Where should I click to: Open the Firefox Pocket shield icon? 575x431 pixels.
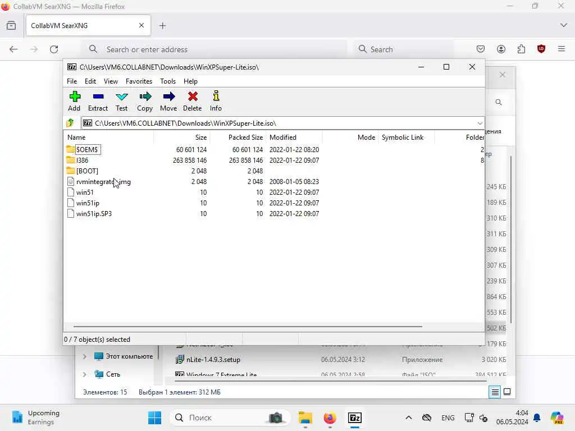[481, 49]
